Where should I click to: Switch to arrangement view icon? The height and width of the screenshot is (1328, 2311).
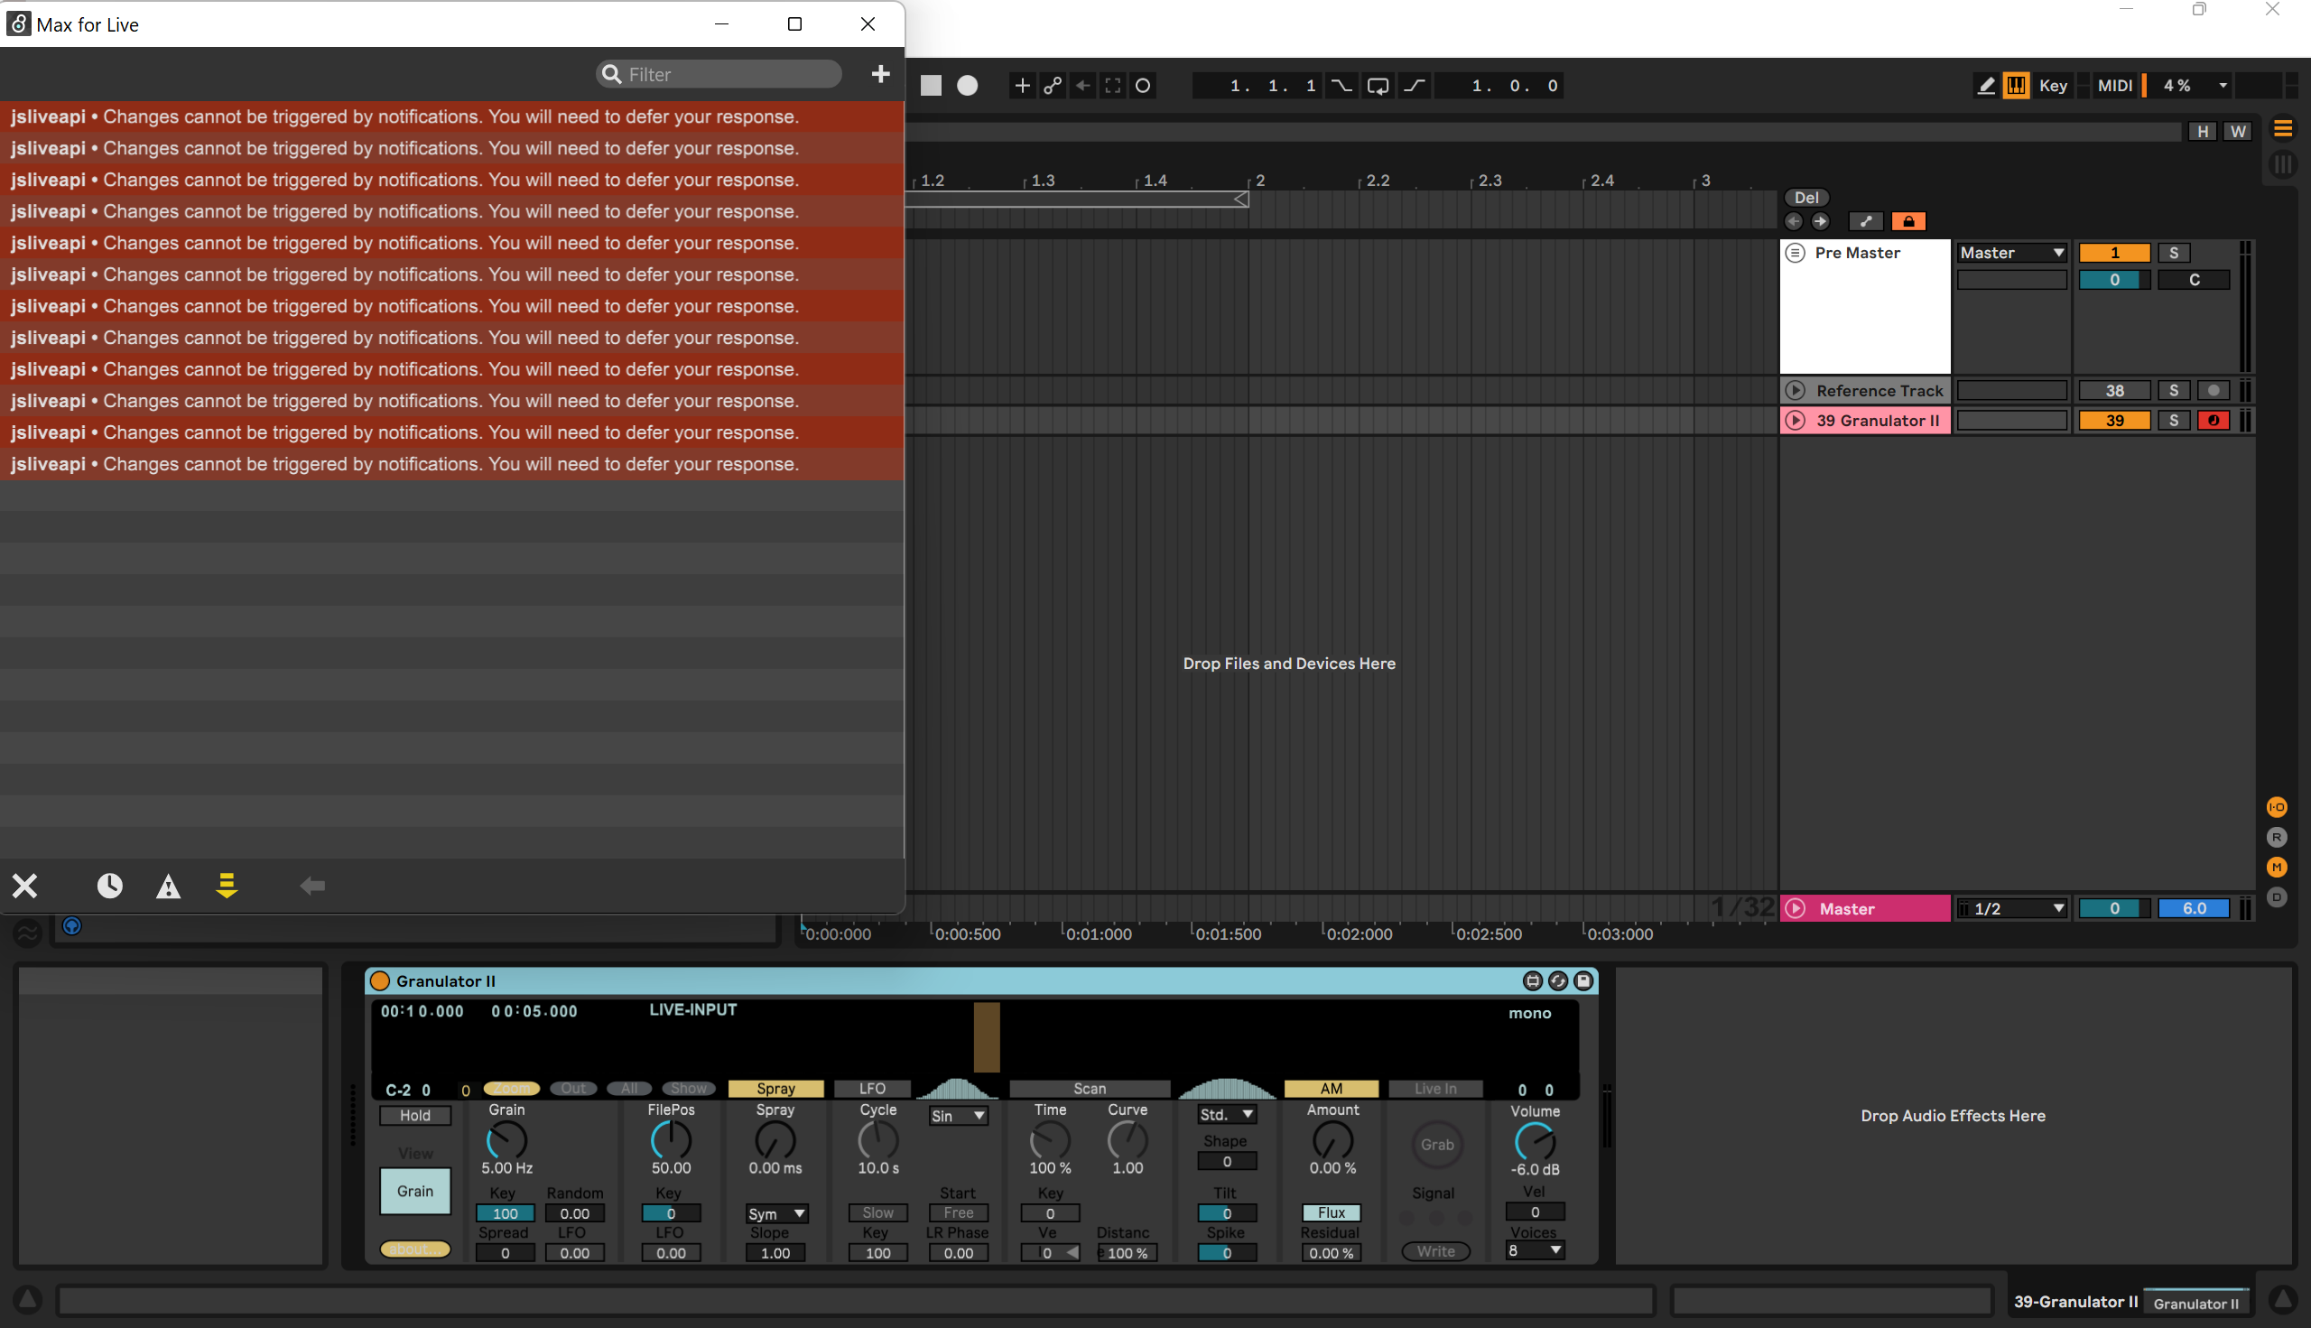point(2283,128)
